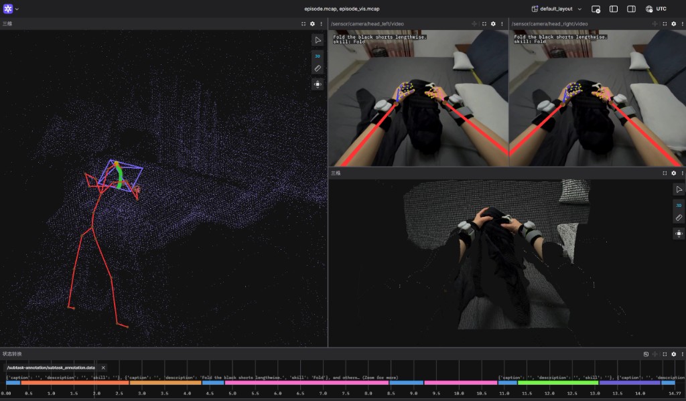Select the subtask_annotation.data series tab
This screenshot has height=401, width=686.
tap(51, 368)
